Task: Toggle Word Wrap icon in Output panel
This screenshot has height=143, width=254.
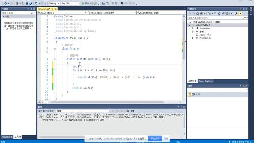Action: point(133,111)
